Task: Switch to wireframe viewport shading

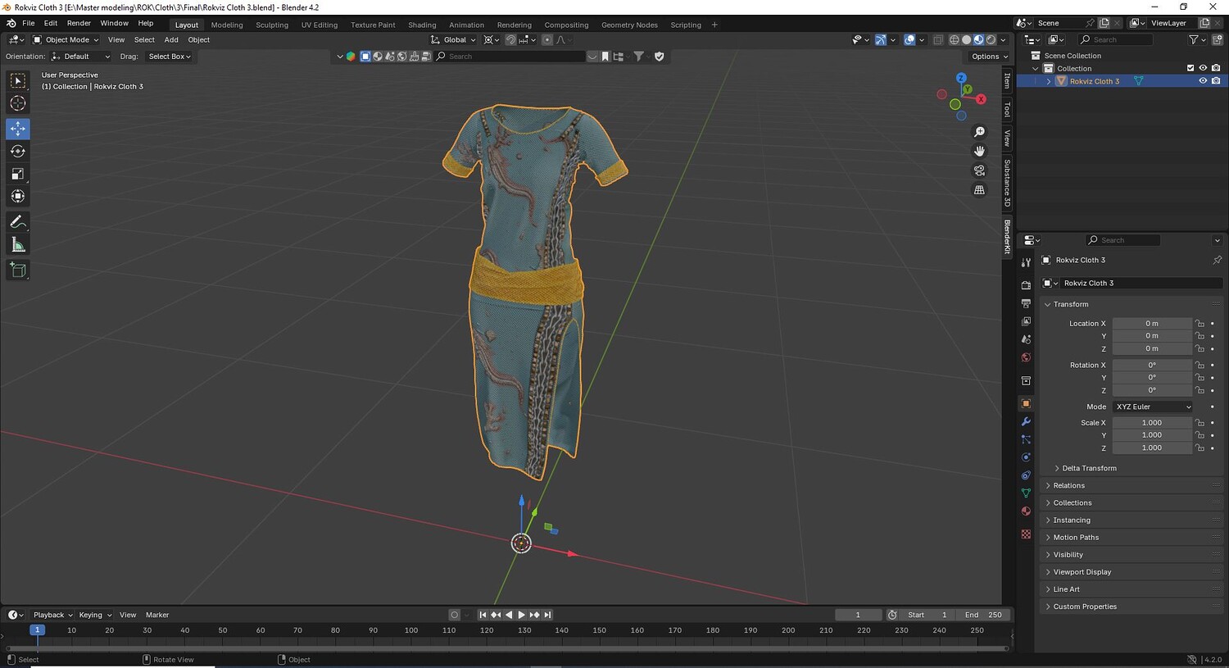Action: 954,39
